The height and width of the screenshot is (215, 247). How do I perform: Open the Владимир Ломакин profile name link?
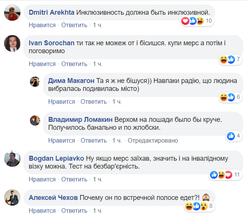click(81, 119)
